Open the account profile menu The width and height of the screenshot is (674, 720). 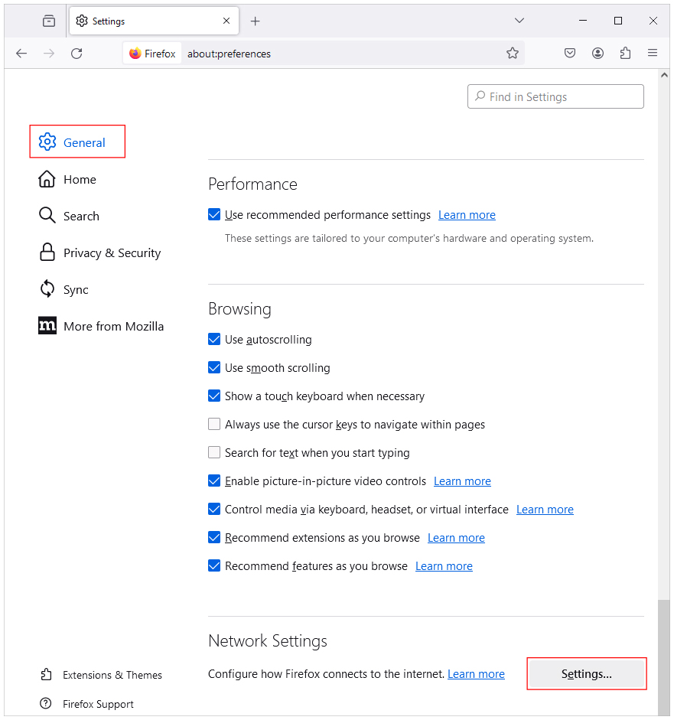point(597,53)
